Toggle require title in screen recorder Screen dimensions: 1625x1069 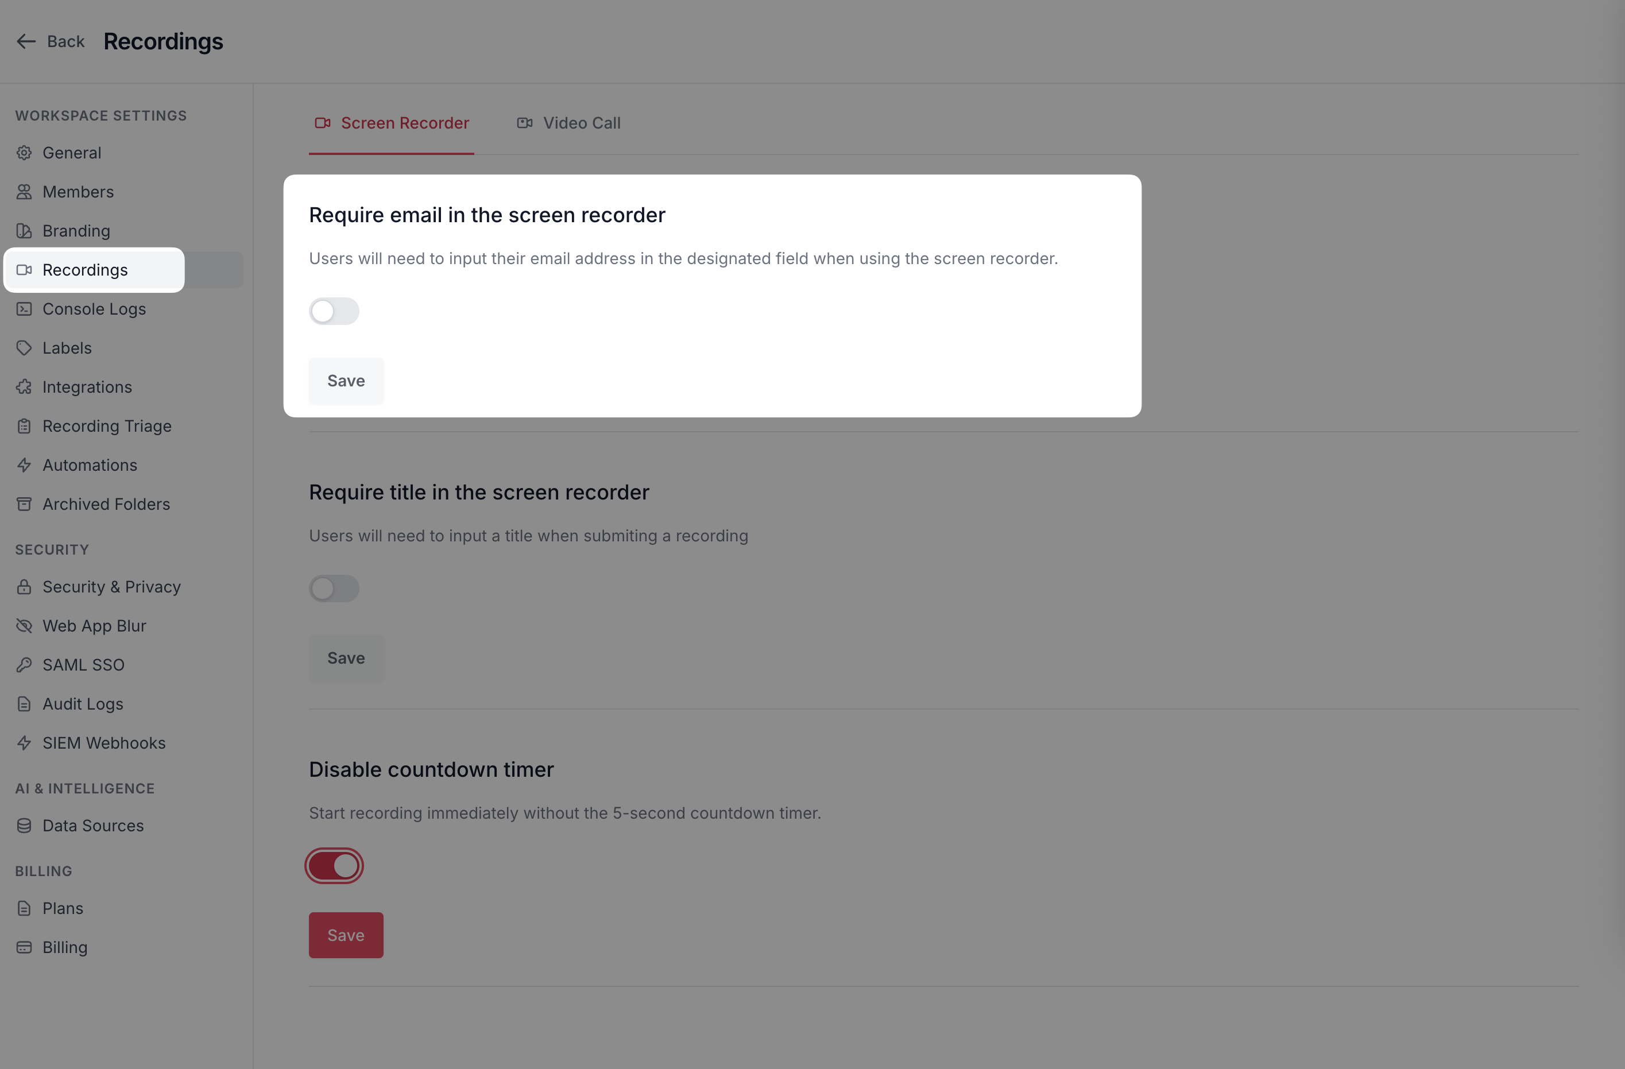pos(334,588)
